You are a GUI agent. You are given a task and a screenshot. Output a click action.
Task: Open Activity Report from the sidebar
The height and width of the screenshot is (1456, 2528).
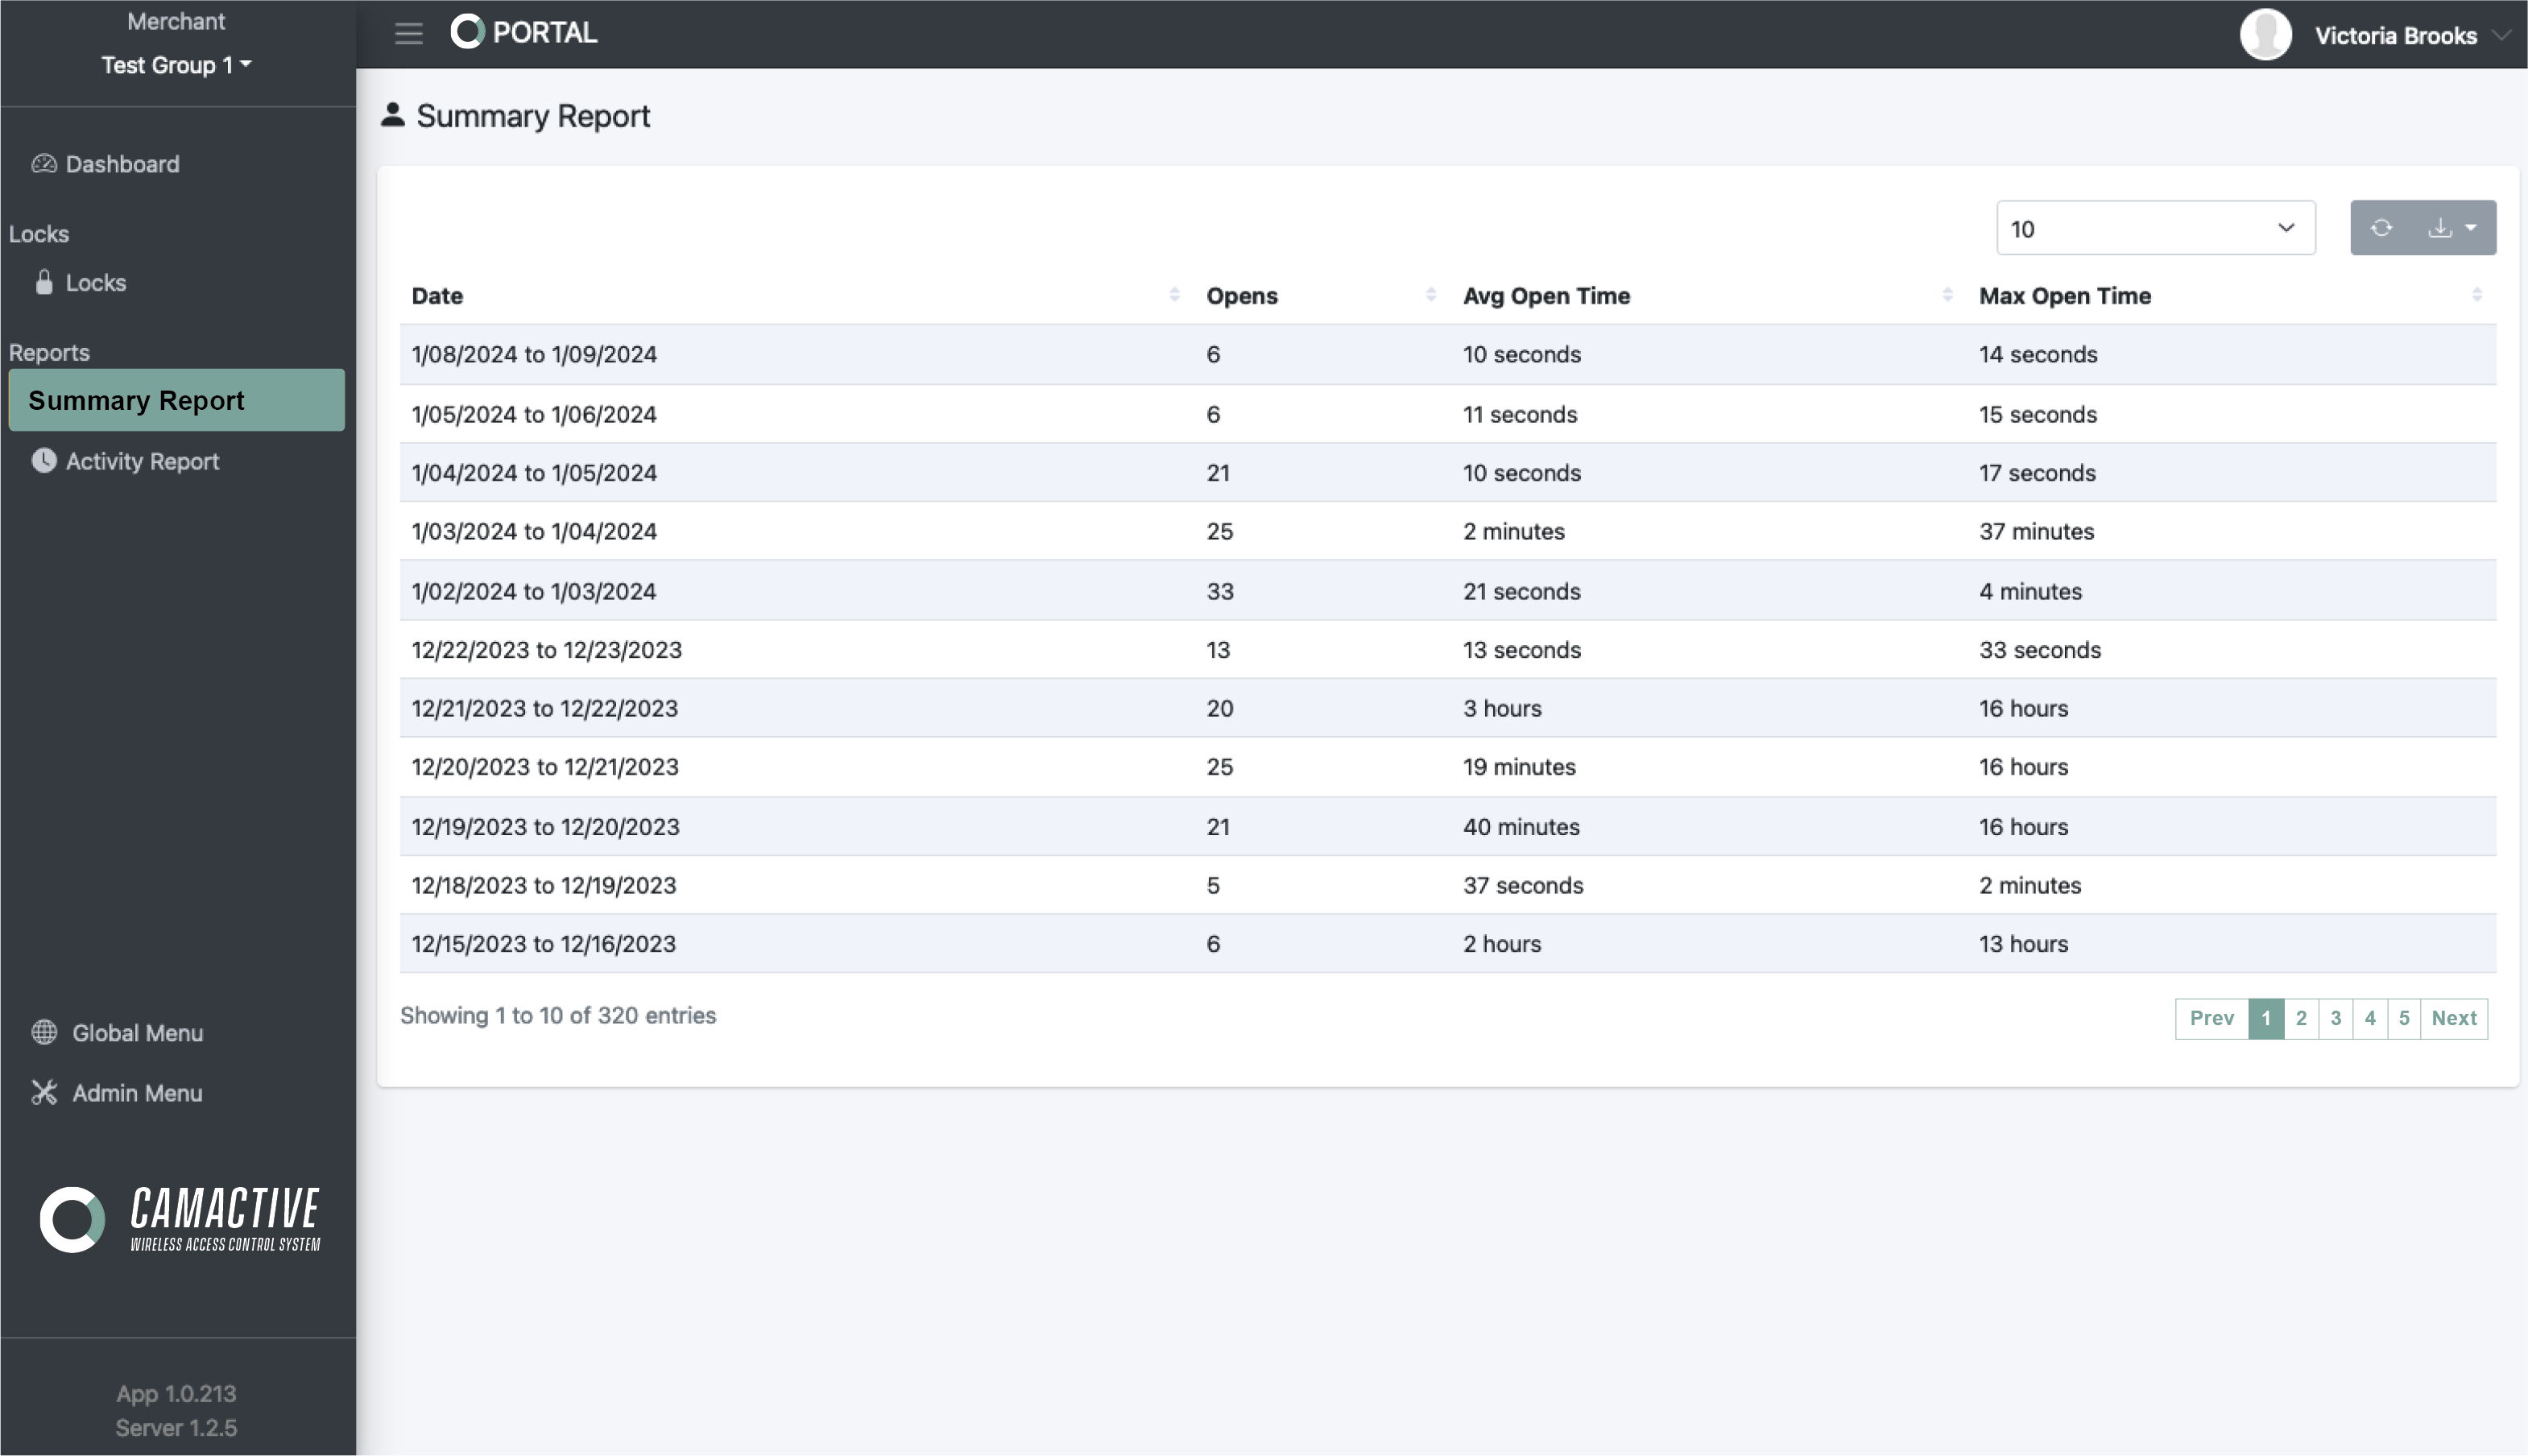(x=140, y=460)
